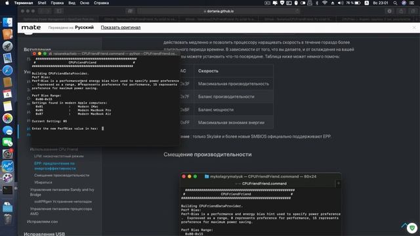Open FaceTime phone icon in Dock
This screenshot has height=236, width=420.
point(7,142)
